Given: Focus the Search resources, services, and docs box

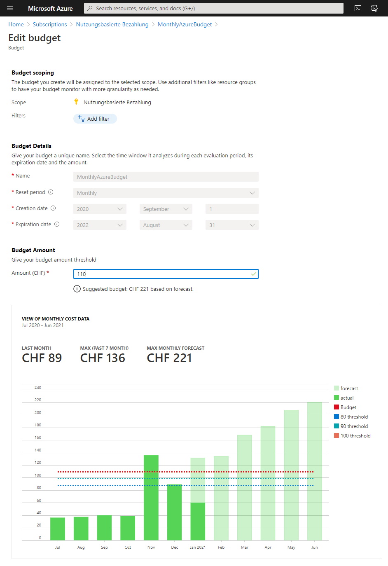Looking at the screenshot, I should click(214, 8).
